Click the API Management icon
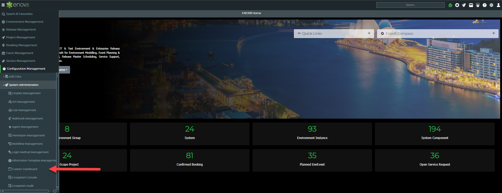 (10, 102)
